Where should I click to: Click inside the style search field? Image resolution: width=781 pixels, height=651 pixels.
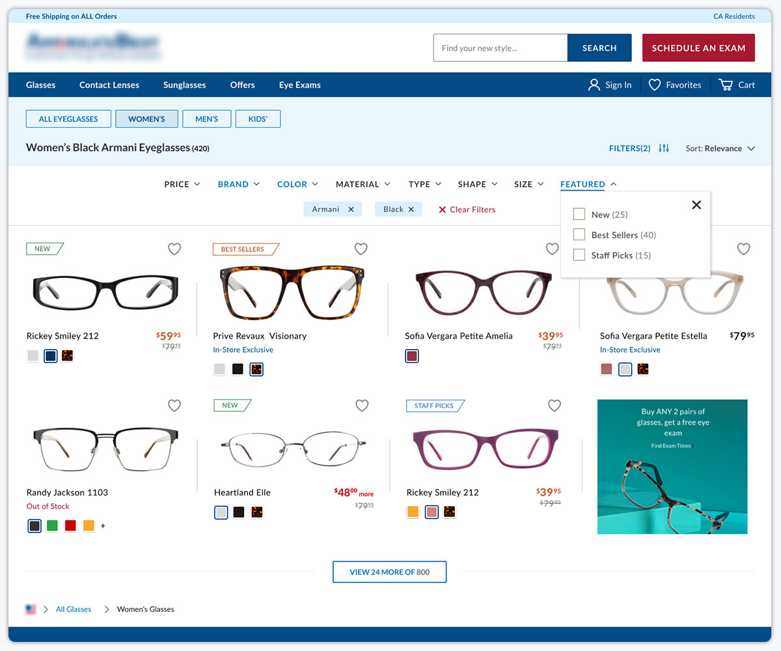(500, 48)
